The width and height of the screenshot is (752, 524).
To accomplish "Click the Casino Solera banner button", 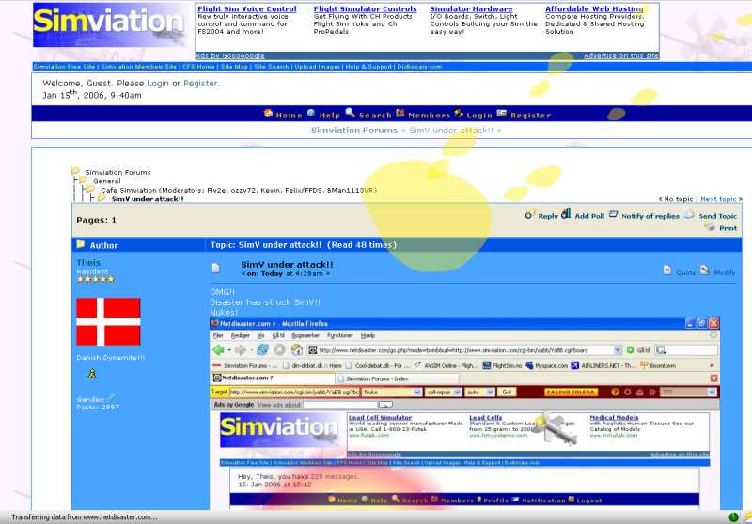I will 571,393.
